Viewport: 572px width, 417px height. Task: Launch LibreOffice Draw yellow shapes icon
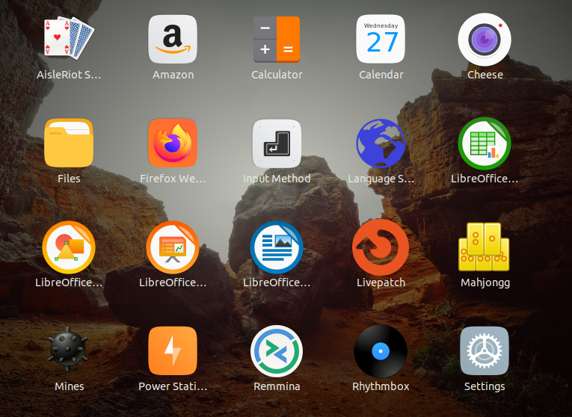(x=69, y=247)
